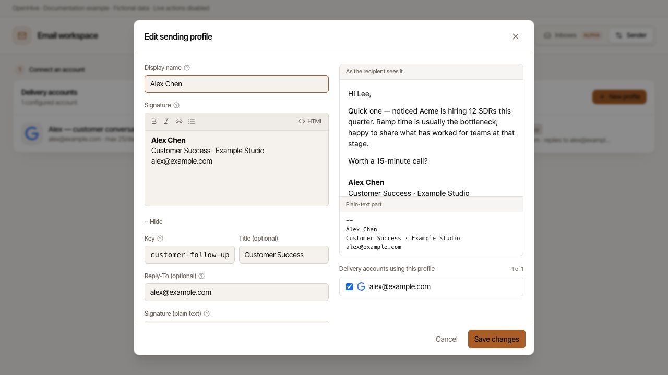Click the '1 of 1' accounts count
Viewport: 668px width, 375px height.
coord(517,269)
